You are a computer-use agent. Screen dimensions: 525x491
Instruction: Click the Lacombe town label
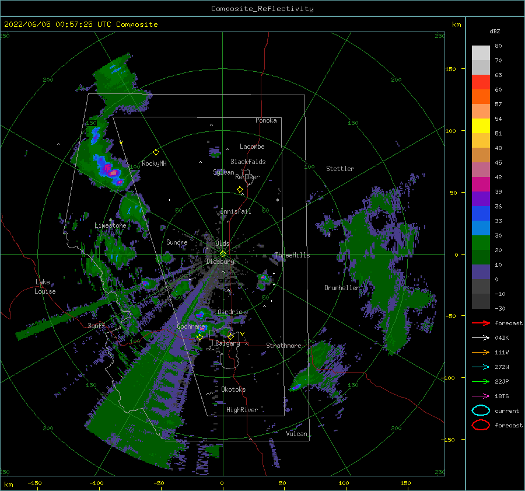252,147
